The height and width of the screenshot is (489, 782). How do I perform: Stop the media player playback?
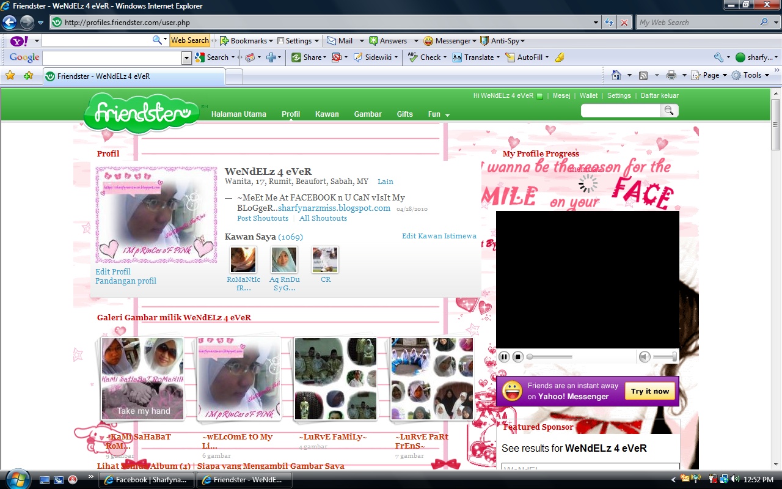click(518, 356)
